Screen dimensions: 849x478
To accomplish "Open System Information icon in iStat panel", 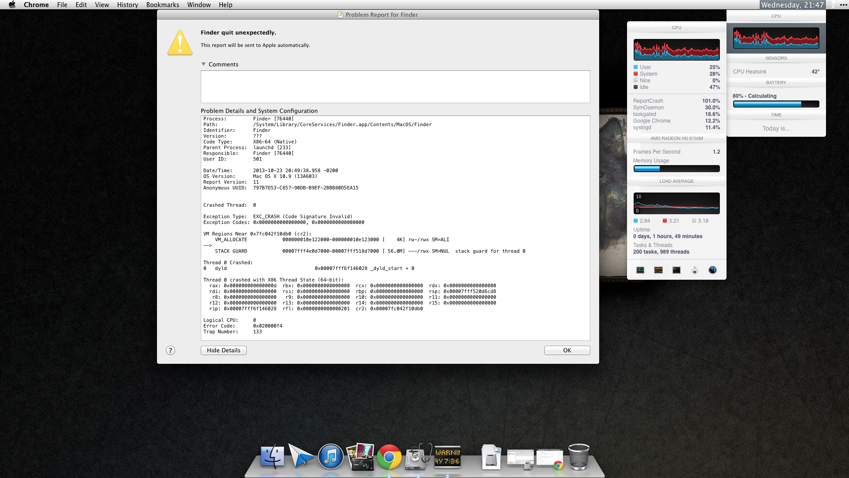I will click(x=694, y=270).
